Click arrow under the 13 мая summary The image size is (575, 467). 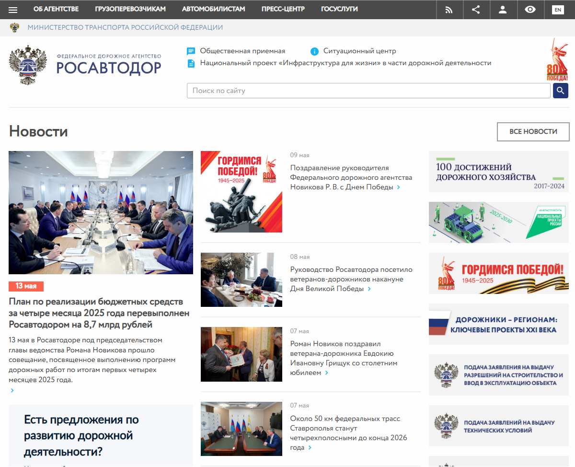(x=12, y=391)
